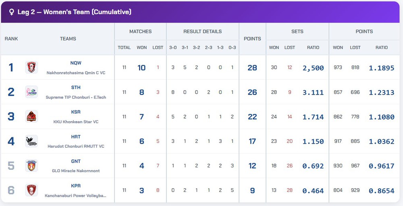Open the KPR team link

pyautogui.click(x=76, y=186)
